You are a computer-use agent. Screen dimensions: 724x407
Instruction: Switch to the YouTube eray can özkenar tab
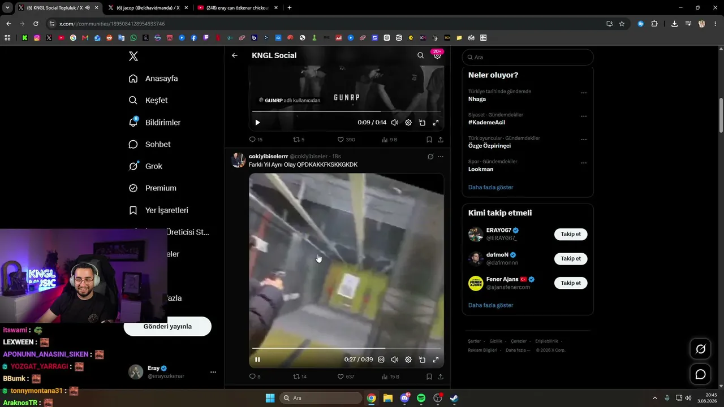pos(238,8)
